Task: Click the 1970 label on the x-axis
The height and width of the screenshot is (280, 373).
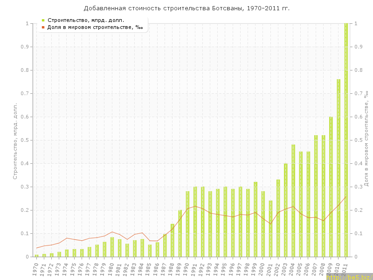Action: click(36, 268)
